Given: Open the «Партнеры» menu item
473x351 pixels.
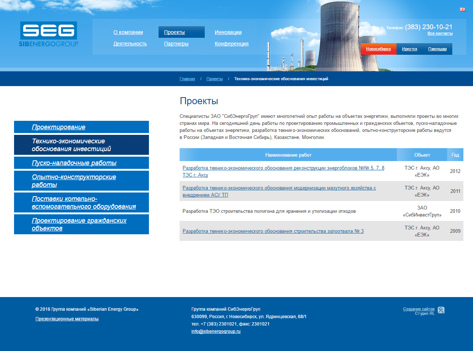Looking at the screenshot, I should coord(176,44).
